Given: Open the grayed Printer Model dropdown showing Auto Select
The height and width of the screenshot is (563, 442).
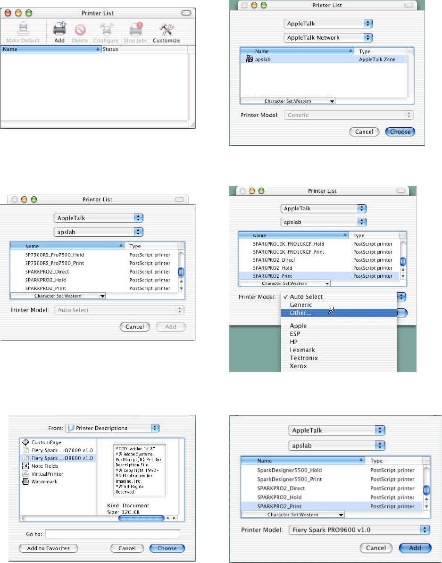Looking at the screenshot, I should [119, 310].
